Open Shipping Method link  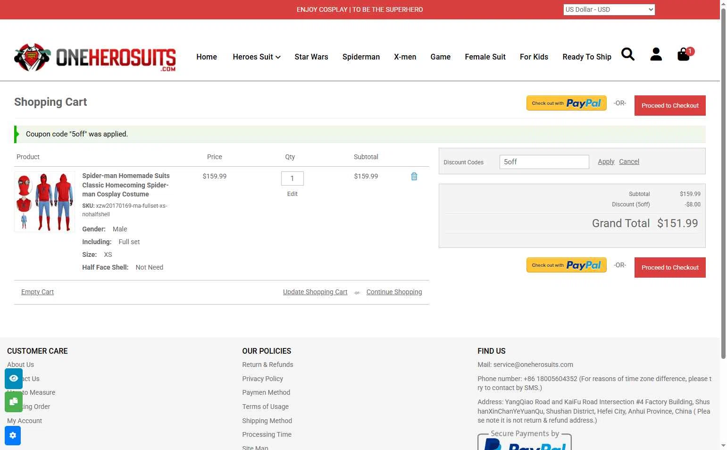[x=267, y=421]
